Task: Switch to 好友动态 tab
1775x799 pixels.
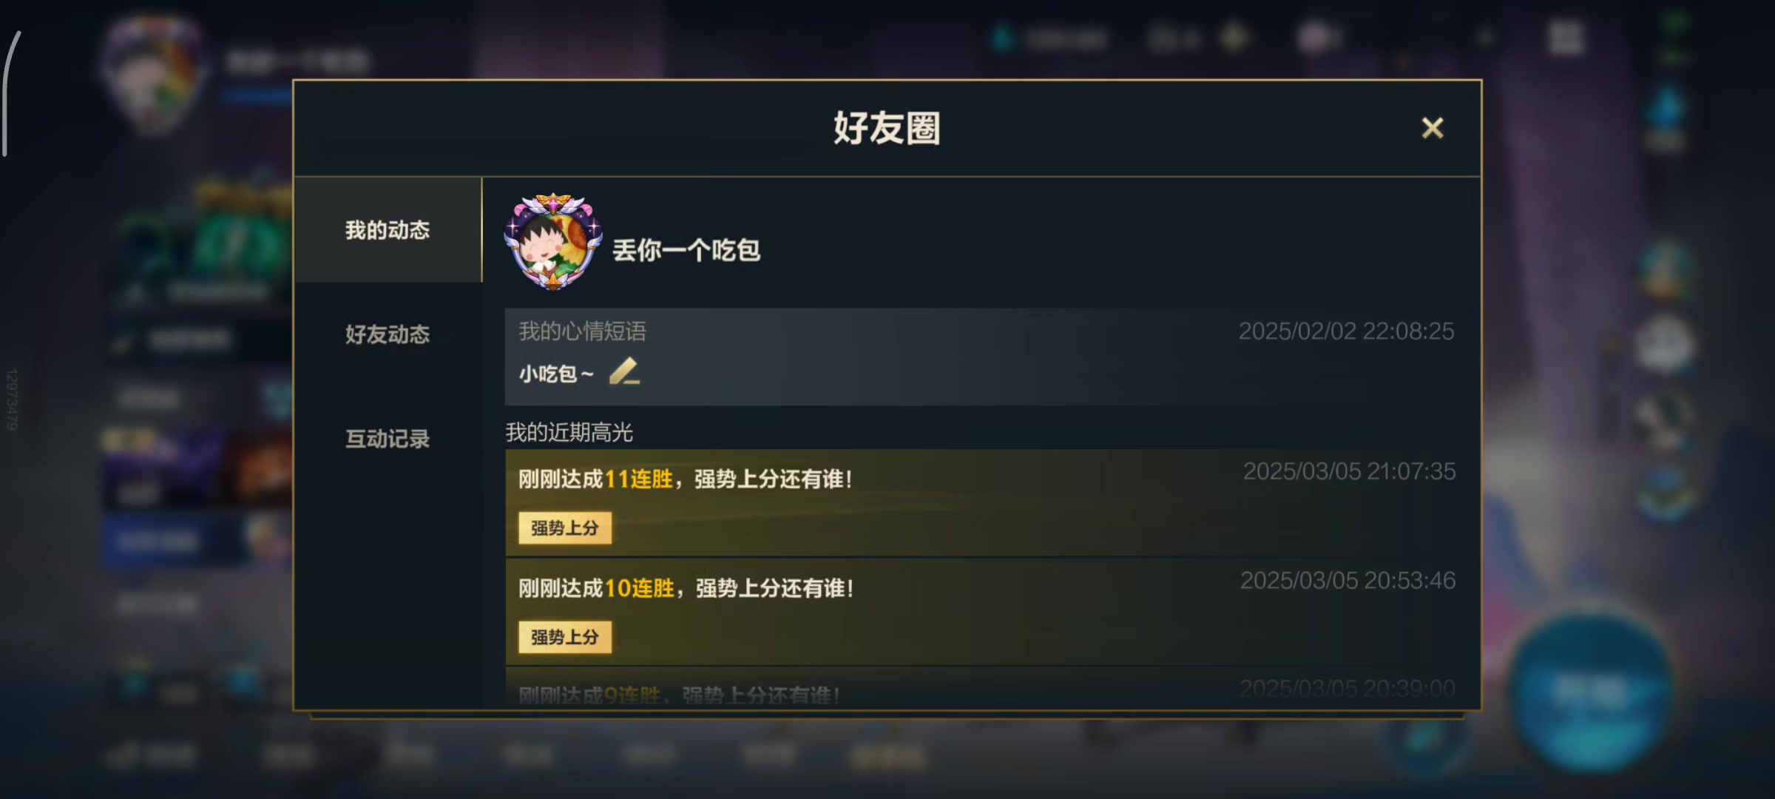Action: coord(388,334)
